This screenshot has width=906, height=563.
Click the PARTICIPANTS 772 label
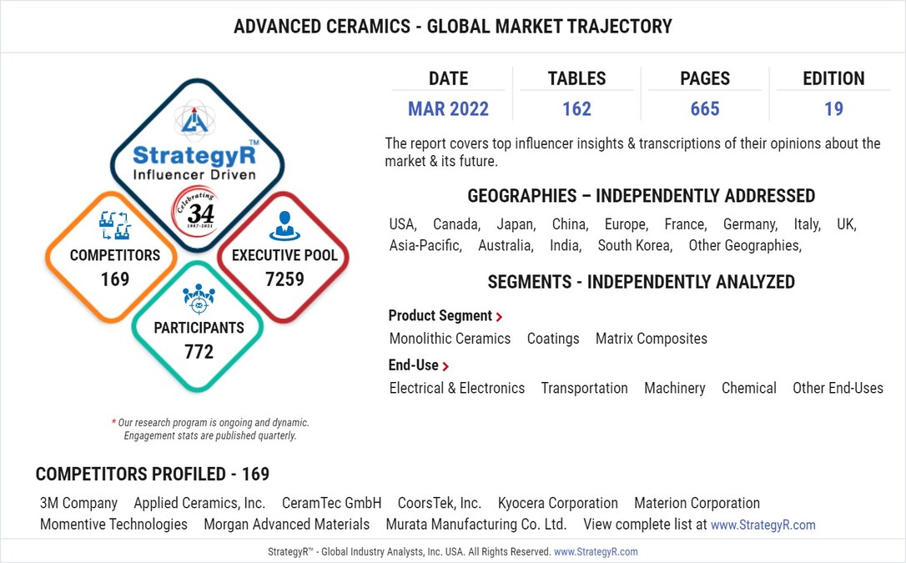click(x=199, y=340)
